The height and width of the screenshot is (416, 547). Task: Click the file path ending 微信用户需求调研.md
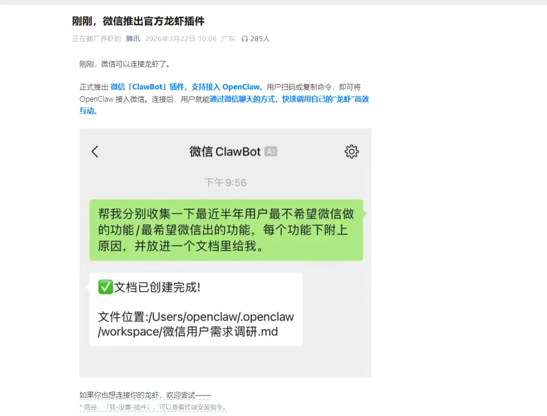pos(196,324)
